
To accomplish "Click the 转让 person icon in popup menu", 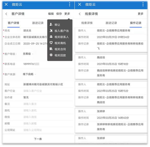I will pos(51,24).
